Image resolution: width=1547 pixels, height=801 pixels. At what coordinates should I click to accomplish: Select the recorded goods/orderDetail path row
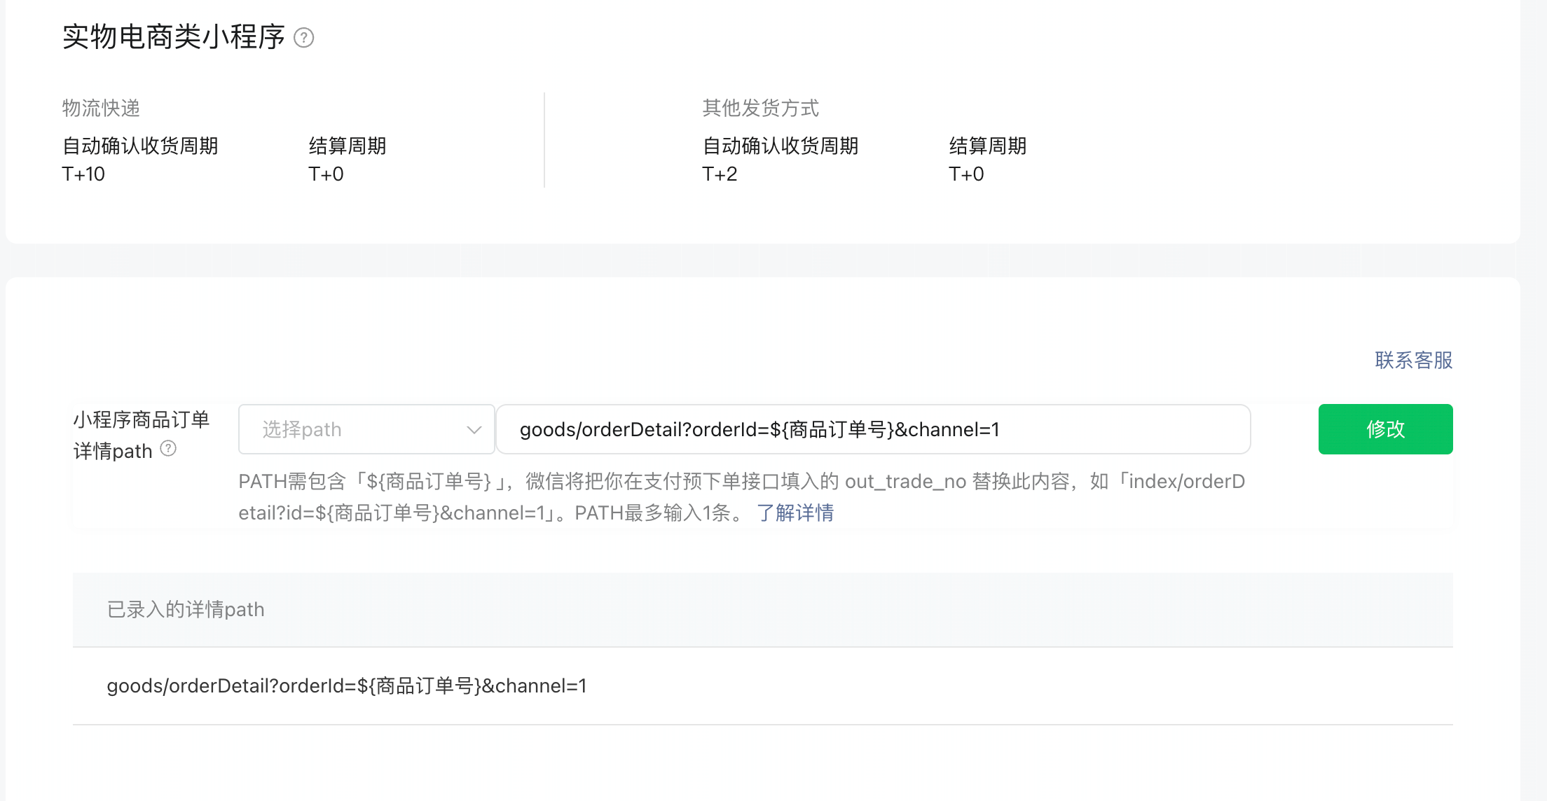pos(347,685)
